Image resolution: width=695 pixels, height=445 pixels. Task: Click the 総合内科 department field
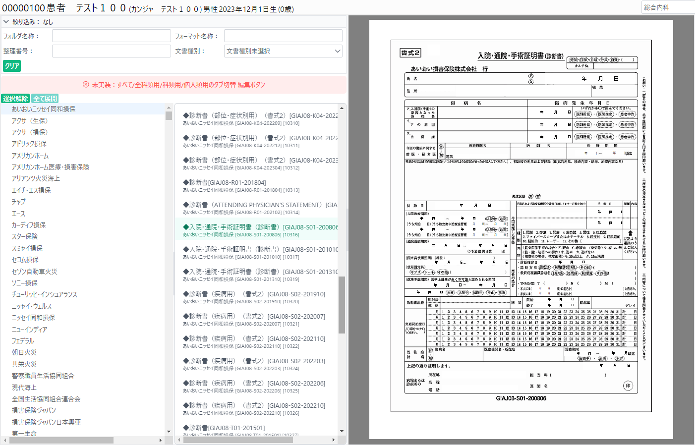click(668, 7)
